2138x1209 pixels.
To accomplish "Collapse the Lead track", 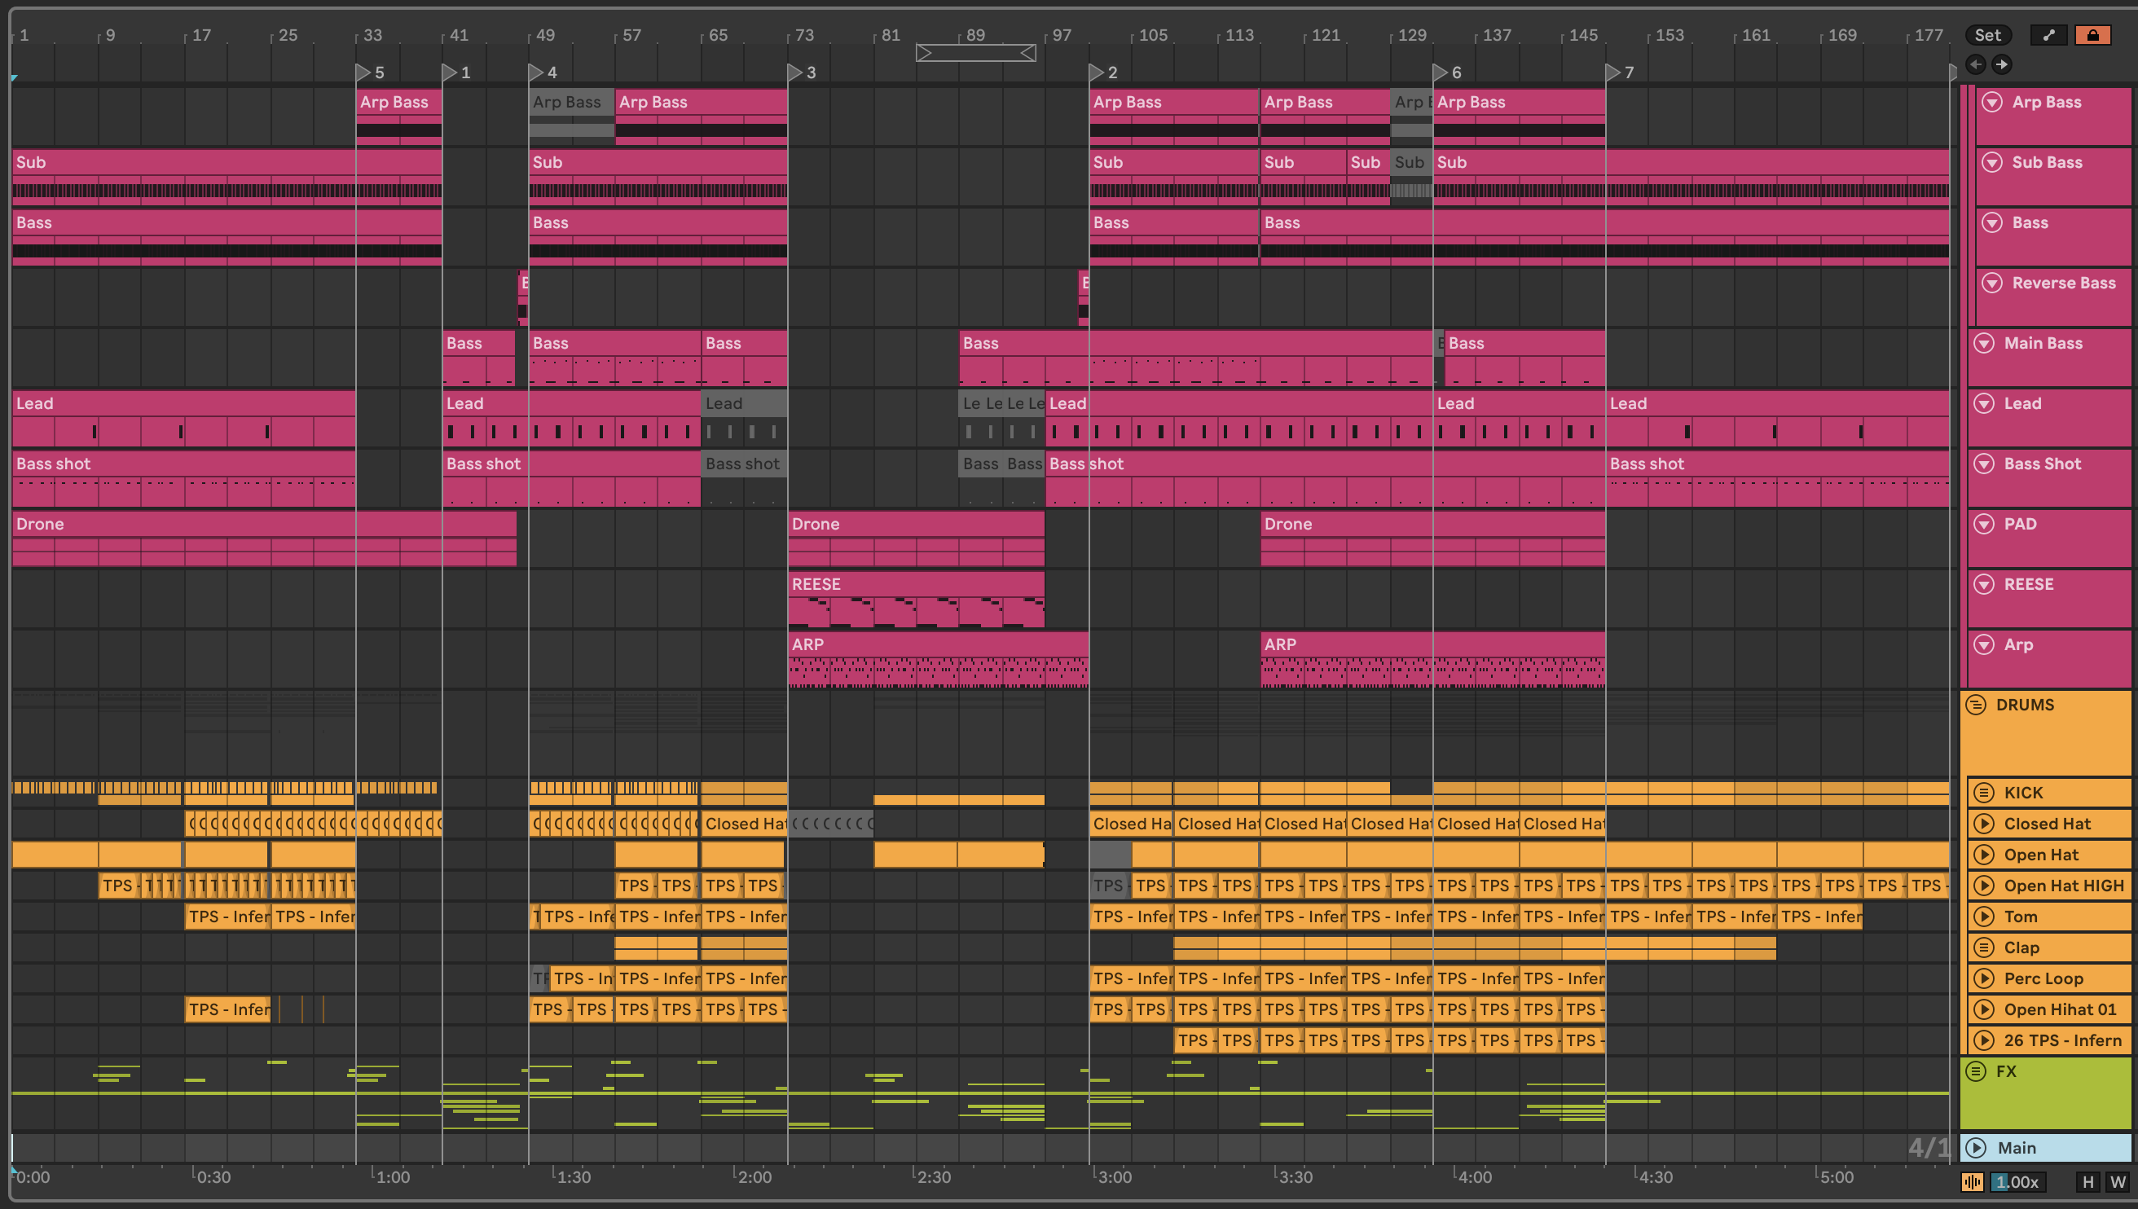I will tap(1983, 403).
